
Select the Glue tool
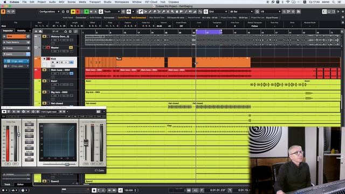click(x=163, y=11)
